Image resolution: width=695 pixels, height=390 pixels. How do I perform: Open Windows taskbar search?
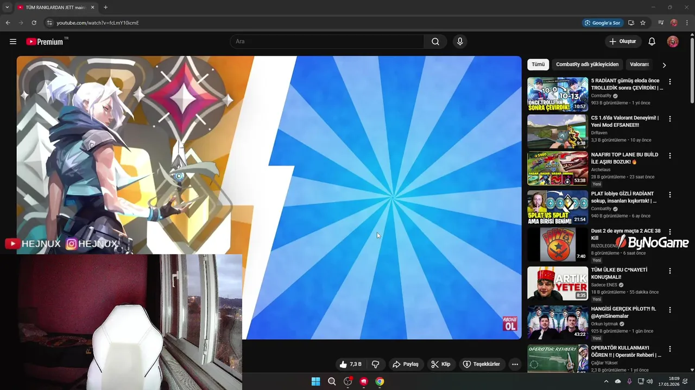click(x=332, y=381)
